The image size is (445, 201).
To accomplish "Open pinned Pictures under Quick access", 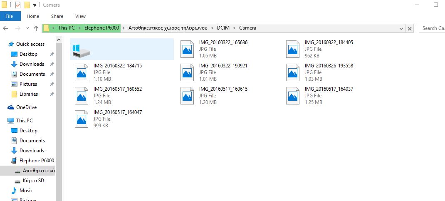I will (x=28, y=84).
